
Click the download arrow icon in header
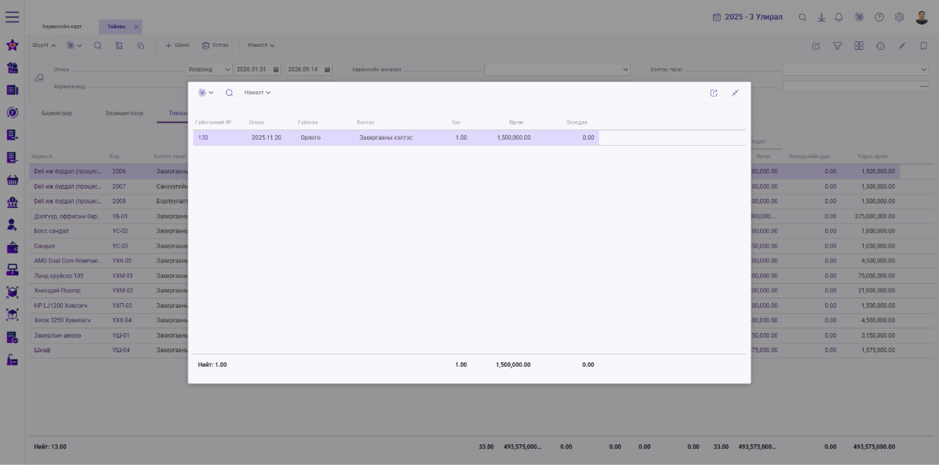(x=821, y=17)
